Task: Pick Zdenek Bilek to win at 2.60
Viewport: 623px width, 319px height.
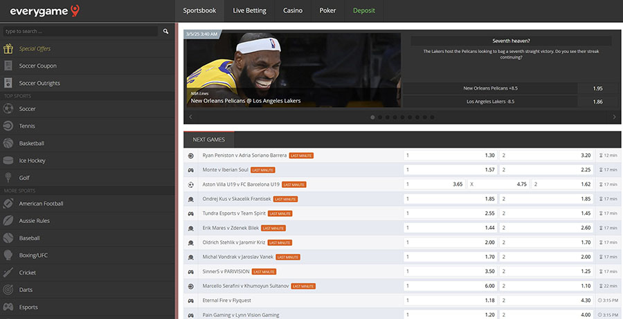Action: point(546,228)
